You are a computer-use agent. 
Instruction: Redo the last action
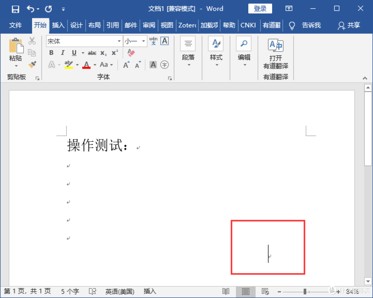tap(49, 9)
